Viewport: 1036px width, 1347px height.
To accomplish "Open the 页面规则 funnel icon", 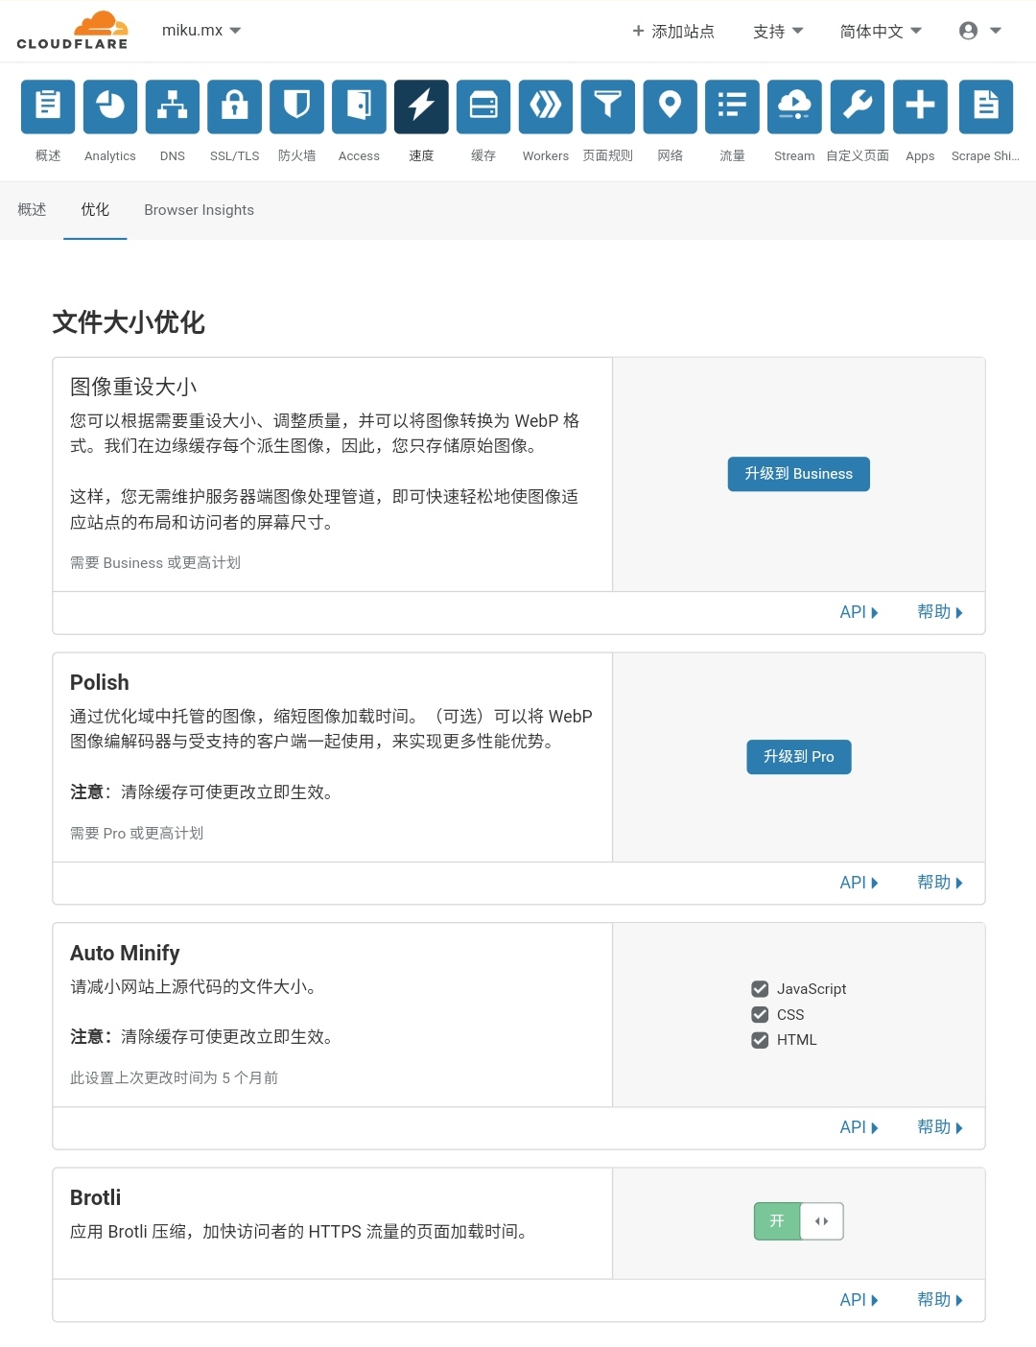I will pyautogui.click(x=608, y=106).
